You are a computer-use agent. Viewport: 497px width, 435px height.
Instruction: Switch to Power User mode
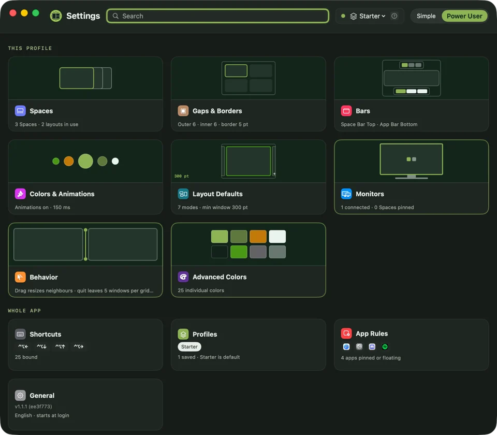[464, 16]
